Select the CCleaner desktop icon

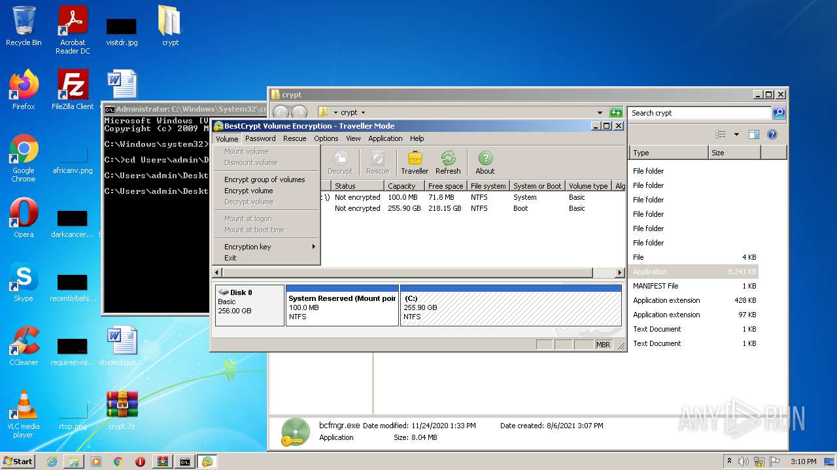pos(24,346)
